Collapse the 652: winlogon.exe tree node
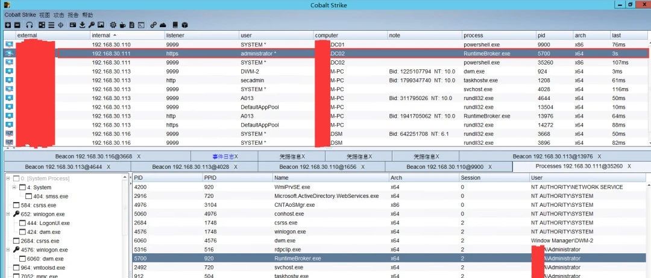651x278 pixels. (8, 214)
